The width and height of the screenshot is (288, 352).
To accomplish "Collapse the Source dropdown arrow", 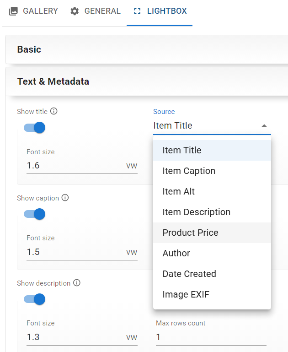I will tap(264, 126).
